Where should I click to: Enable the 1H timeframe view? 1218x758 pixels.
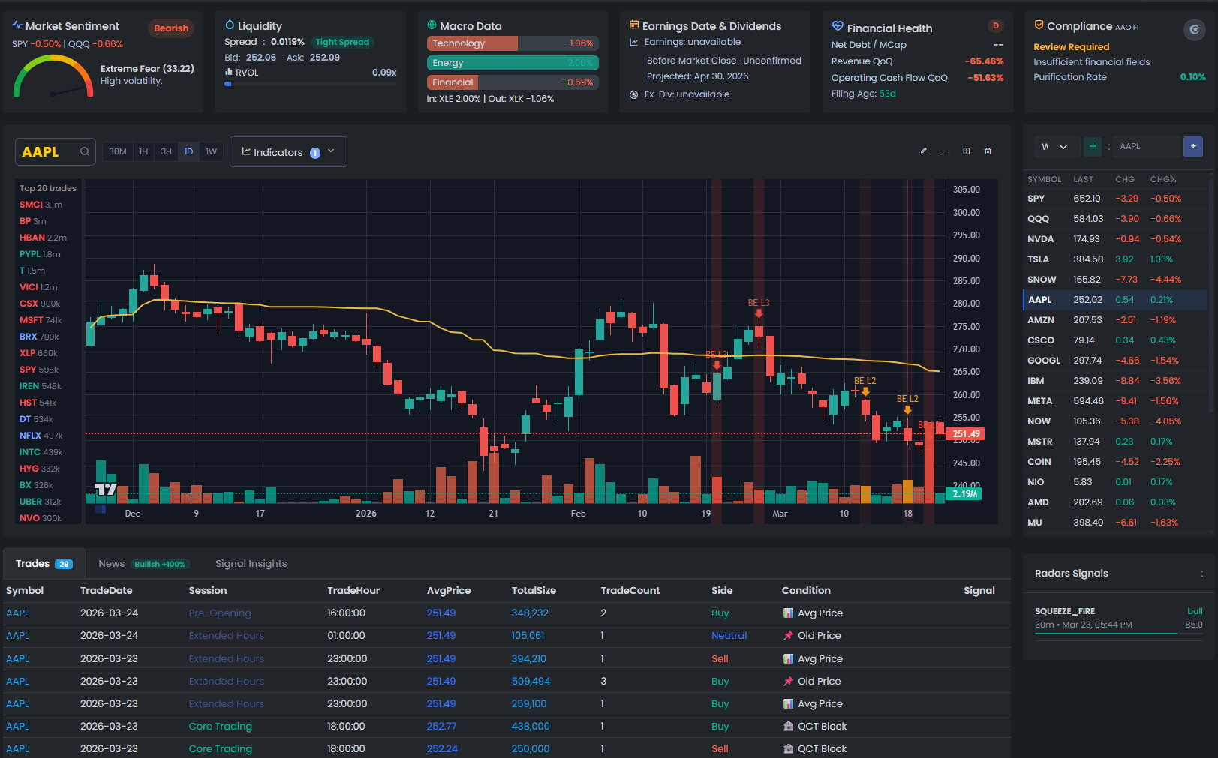point(143,151)
